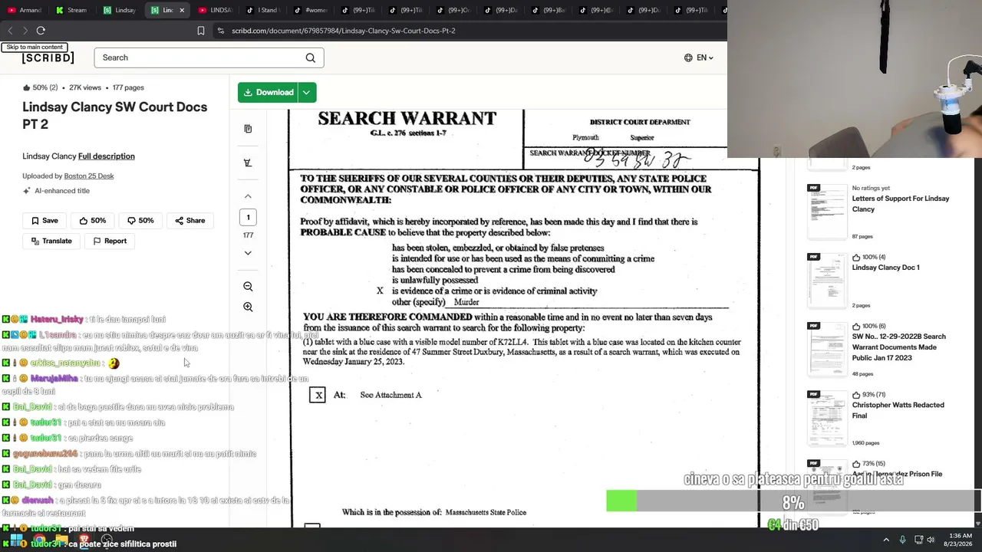This screenshot has height=552, width=982.
Task: Downvote the document with thumbs down 50%
Action: pyautogui.click(x=140, y=220)
